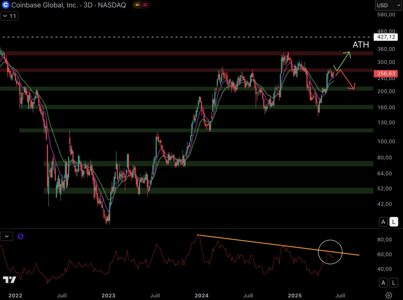Click the 80,00 RSI axis label
The height and width of the screenshot is (300, 403).
click(384, 239)
